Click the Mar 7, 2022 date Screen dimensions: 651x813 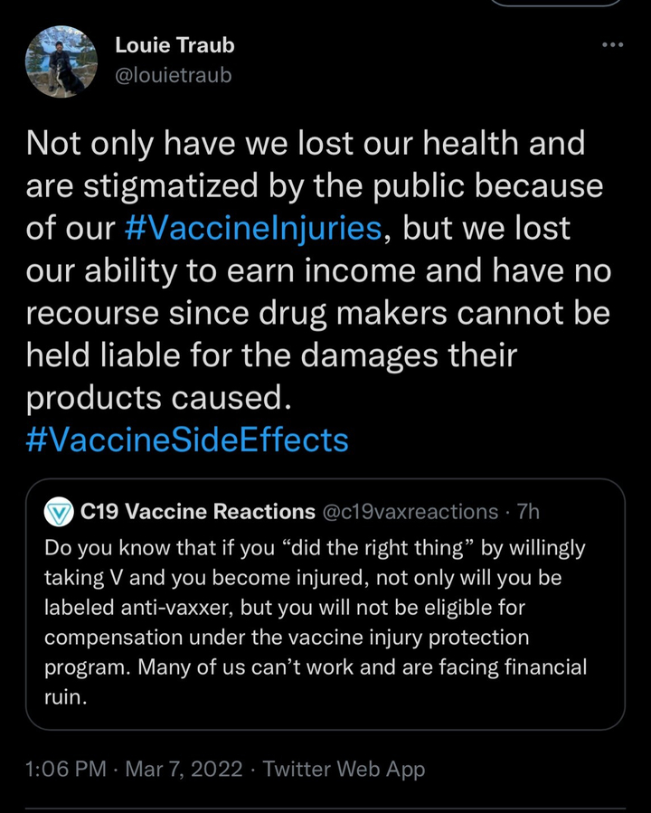(x=184, y=770)
